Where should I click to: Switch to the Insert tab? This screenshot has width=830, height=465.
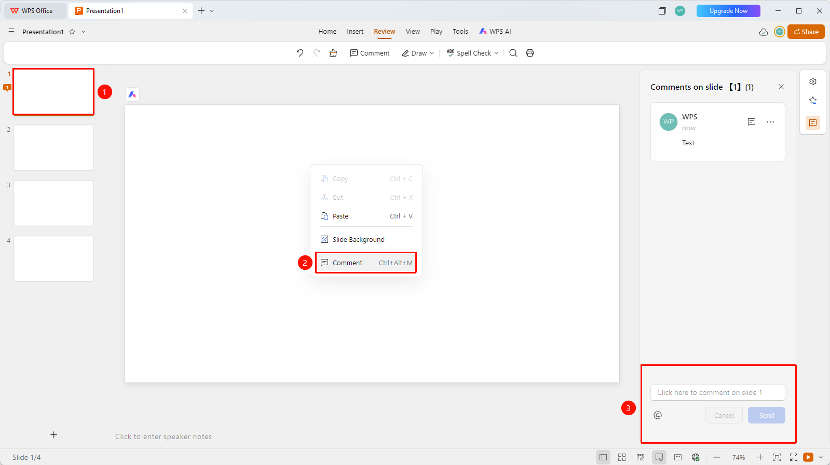355,32
